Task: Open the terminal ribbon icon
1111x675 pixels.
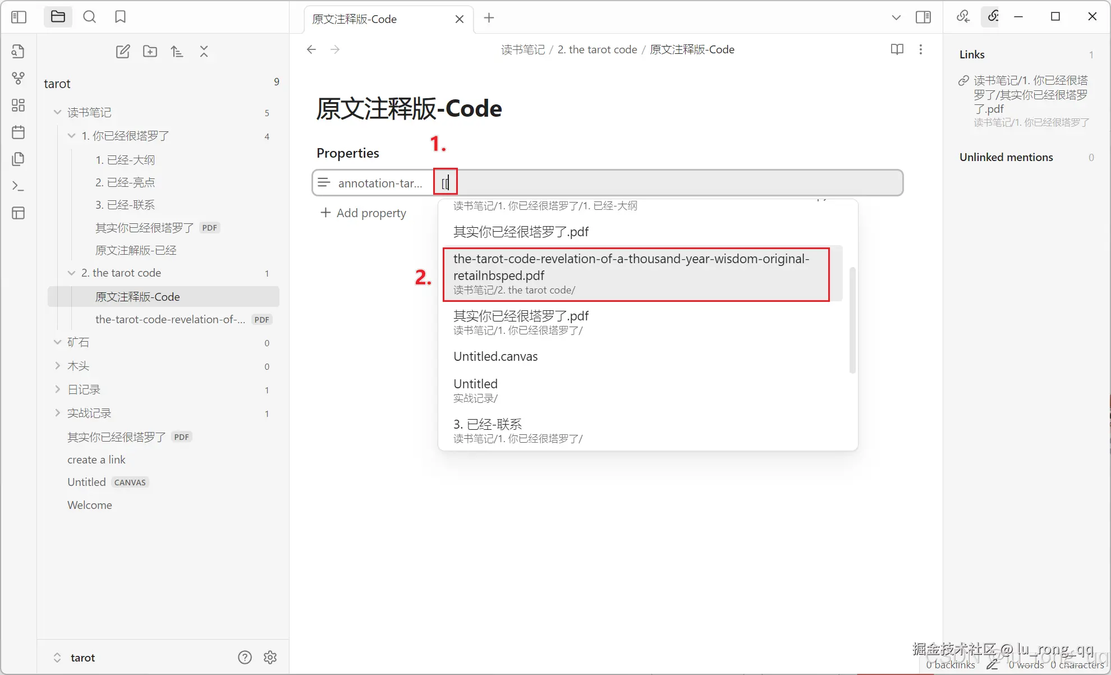Action: click(19, 186)
